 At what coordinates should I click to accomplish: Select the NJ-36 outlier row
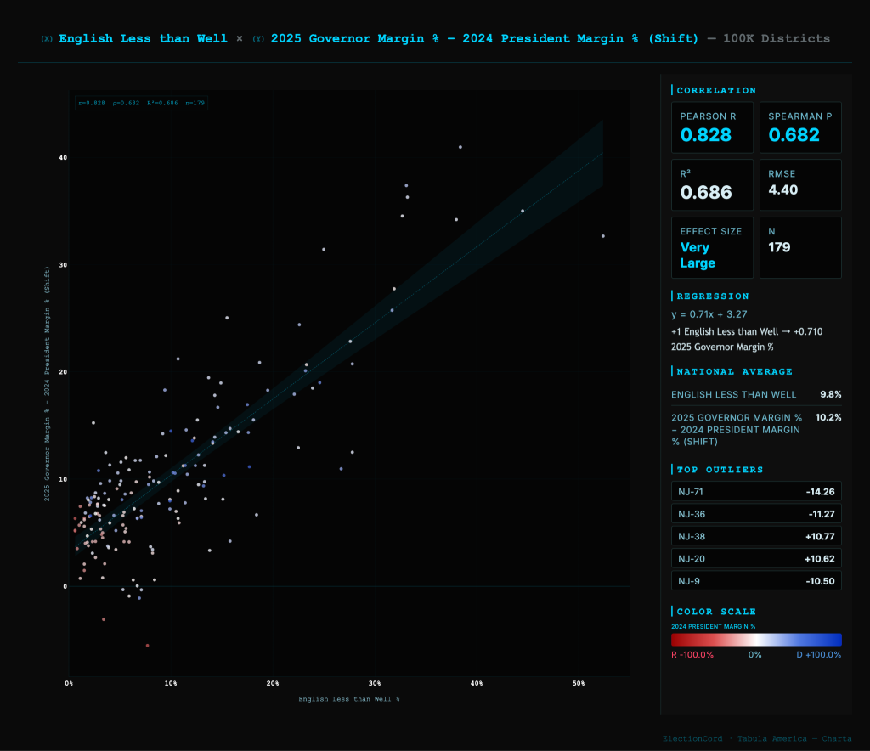pyautogui.click(x=755, y=514)
